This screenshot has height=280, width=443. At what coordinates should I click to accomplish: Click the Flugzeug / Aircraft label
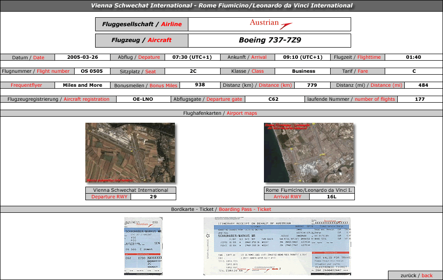coord(142,40)
